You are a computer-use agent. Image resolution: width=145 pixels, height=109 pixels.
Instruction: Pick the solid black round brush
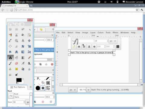point(38,88)
